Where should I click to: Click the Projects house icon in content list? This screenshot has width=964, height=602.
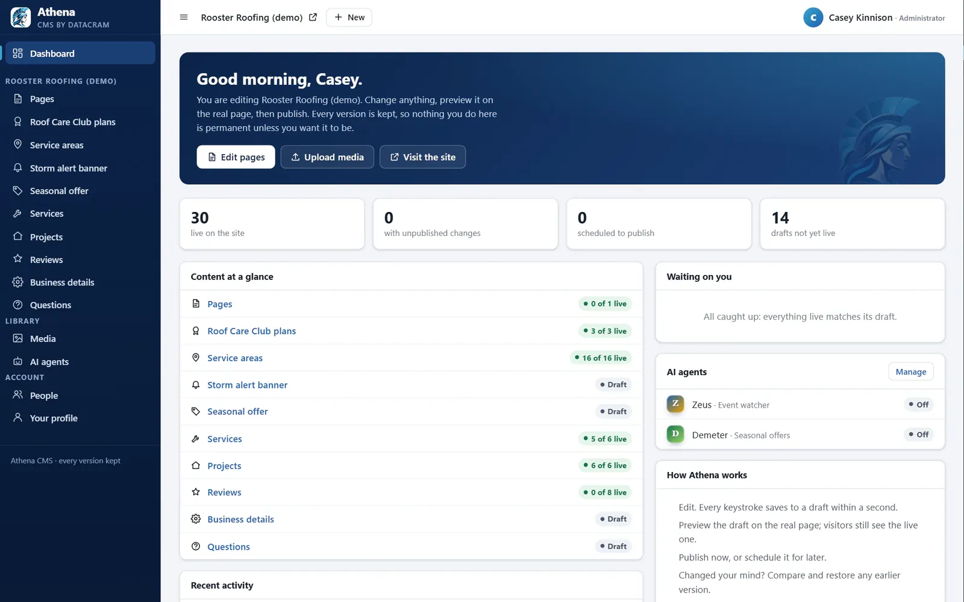click(196, 465)
